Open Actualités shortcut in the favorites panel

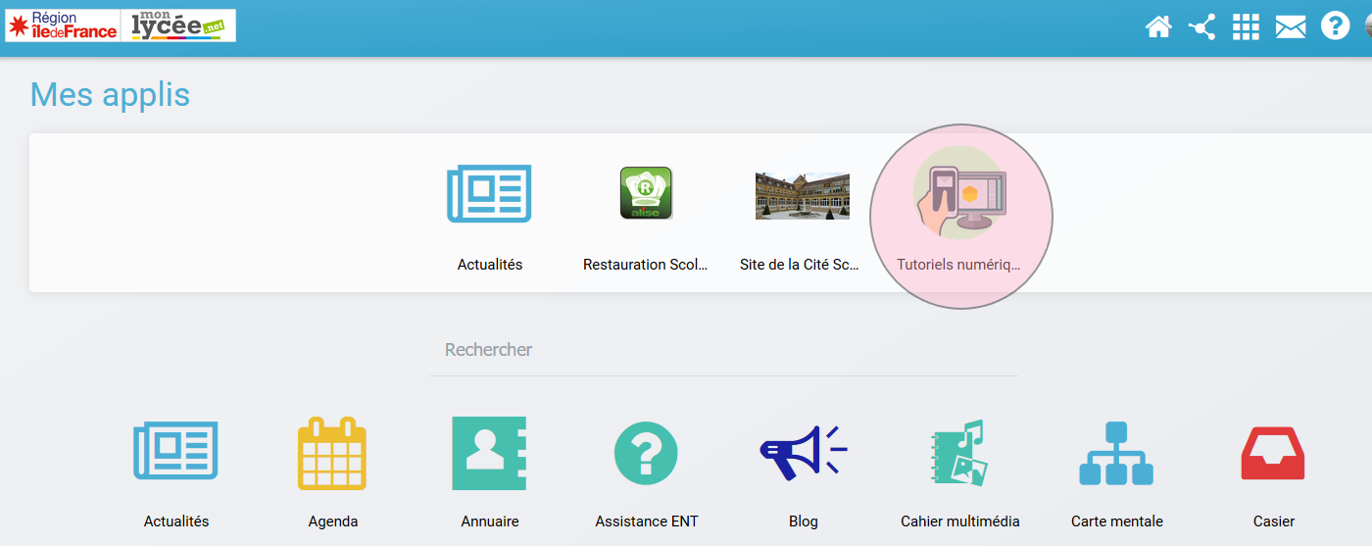tap(489, 193)
